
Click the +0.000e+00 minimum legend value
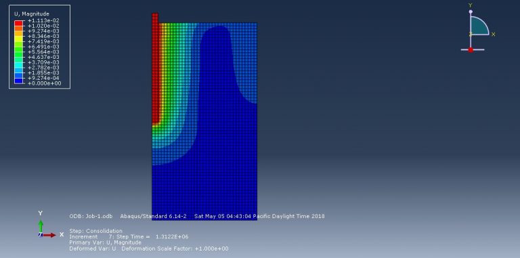(45, 83)
